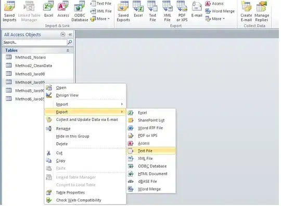Open the Import submenu in context menu
Screen dimensions: 281x206
85,104
